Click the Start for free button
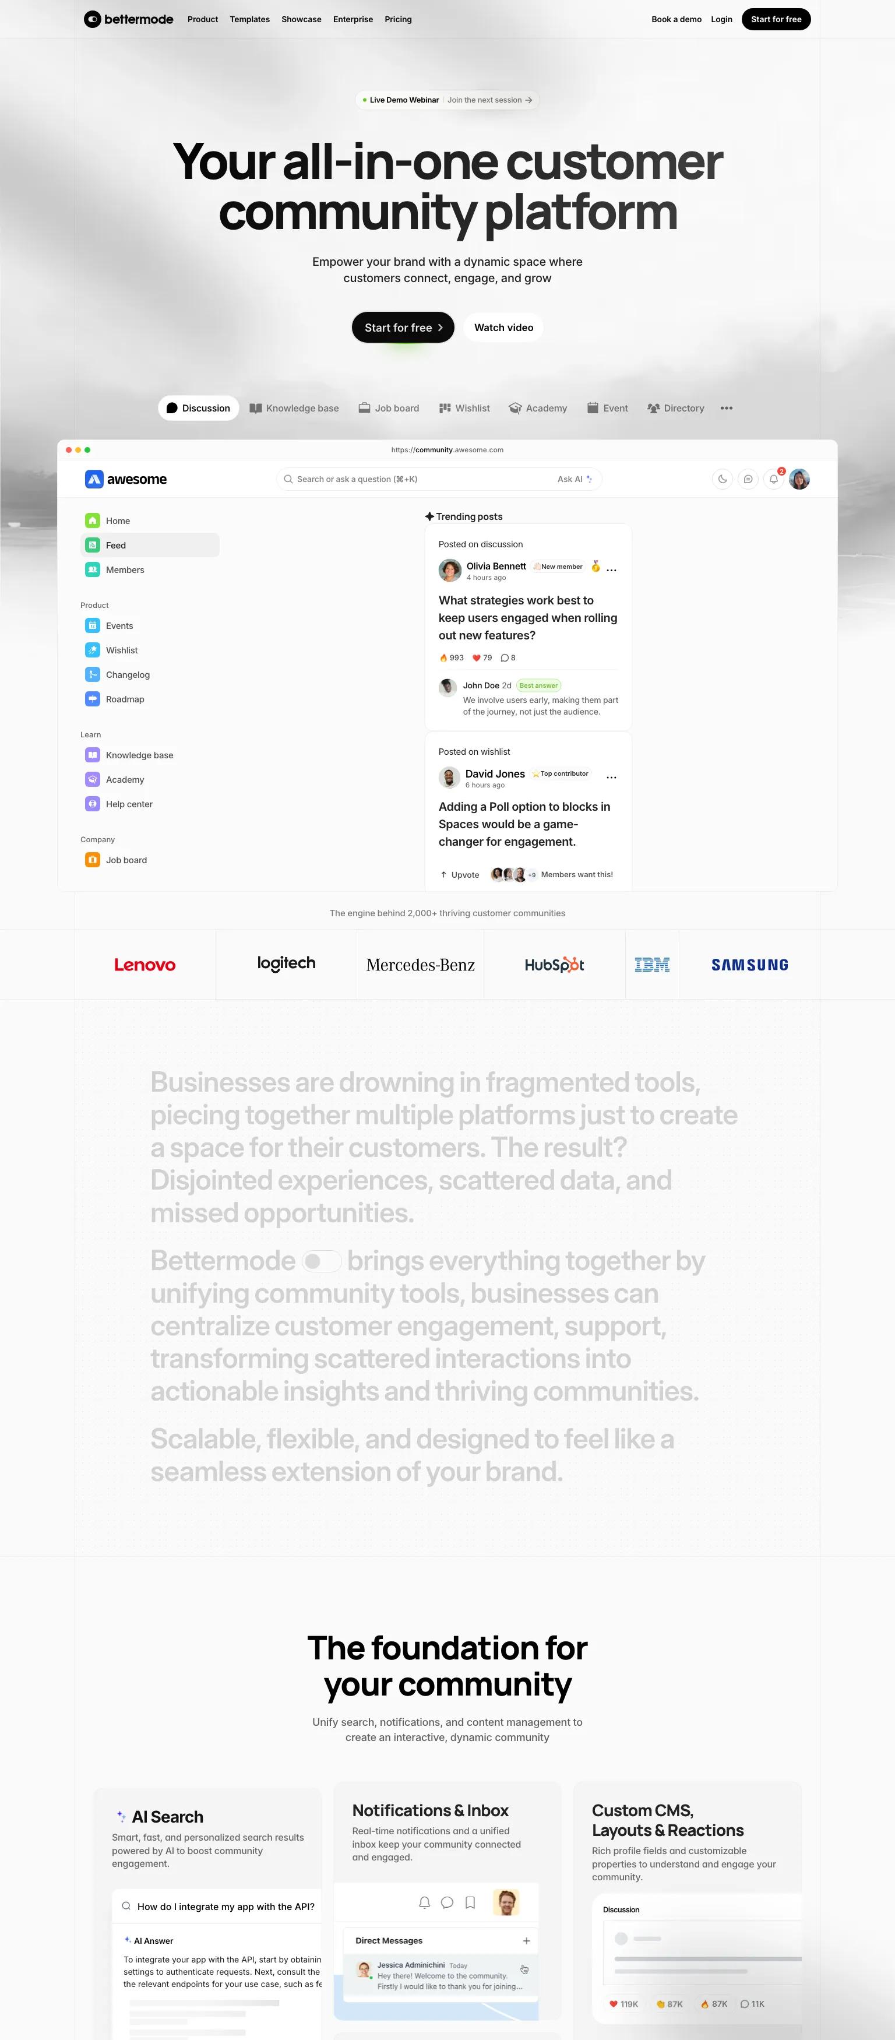895x2040 pixels. click(x=401, y=327)
